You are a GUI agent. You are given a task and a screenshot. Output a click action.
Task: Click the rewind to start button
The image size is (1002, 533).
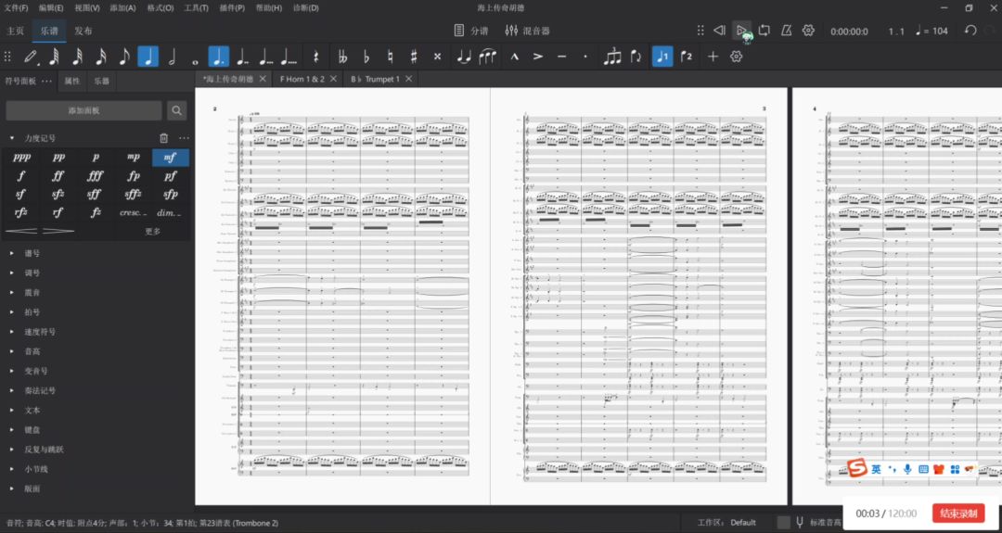(x=719, y=31)
